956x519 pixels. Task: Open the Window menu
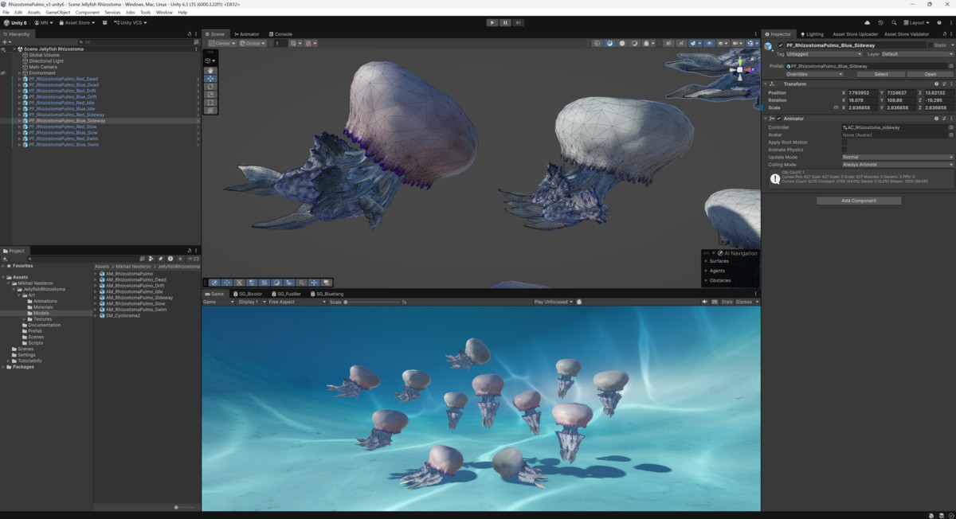(164, 13)
